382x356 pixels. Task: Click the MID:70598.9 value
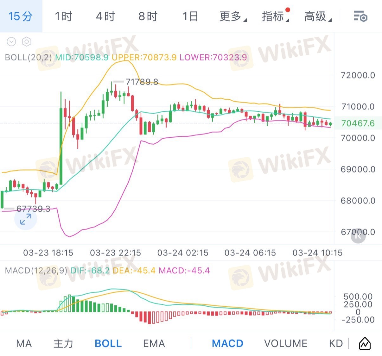82,57
